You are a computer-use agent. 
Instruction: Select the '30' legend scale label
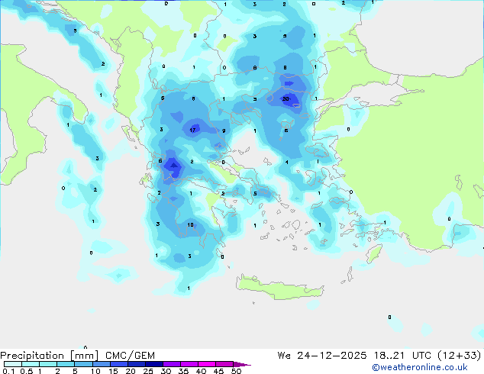pos(166,371)
